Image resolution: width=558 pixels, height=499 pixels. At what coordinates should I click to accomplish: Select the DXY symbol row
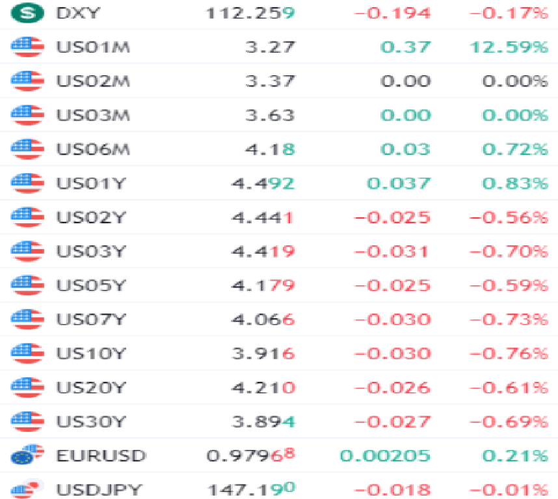pos(279,14)
